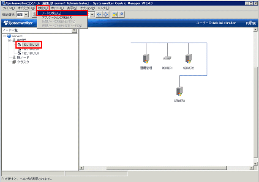Click the 運用管理 server icon
The width and height of the screenshot is (259, 182).
point(146,58)
